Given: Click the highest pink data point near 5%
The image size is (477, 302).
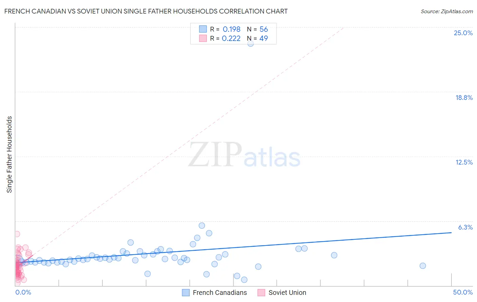Looking at the screenshot, I should pos(17,234).
